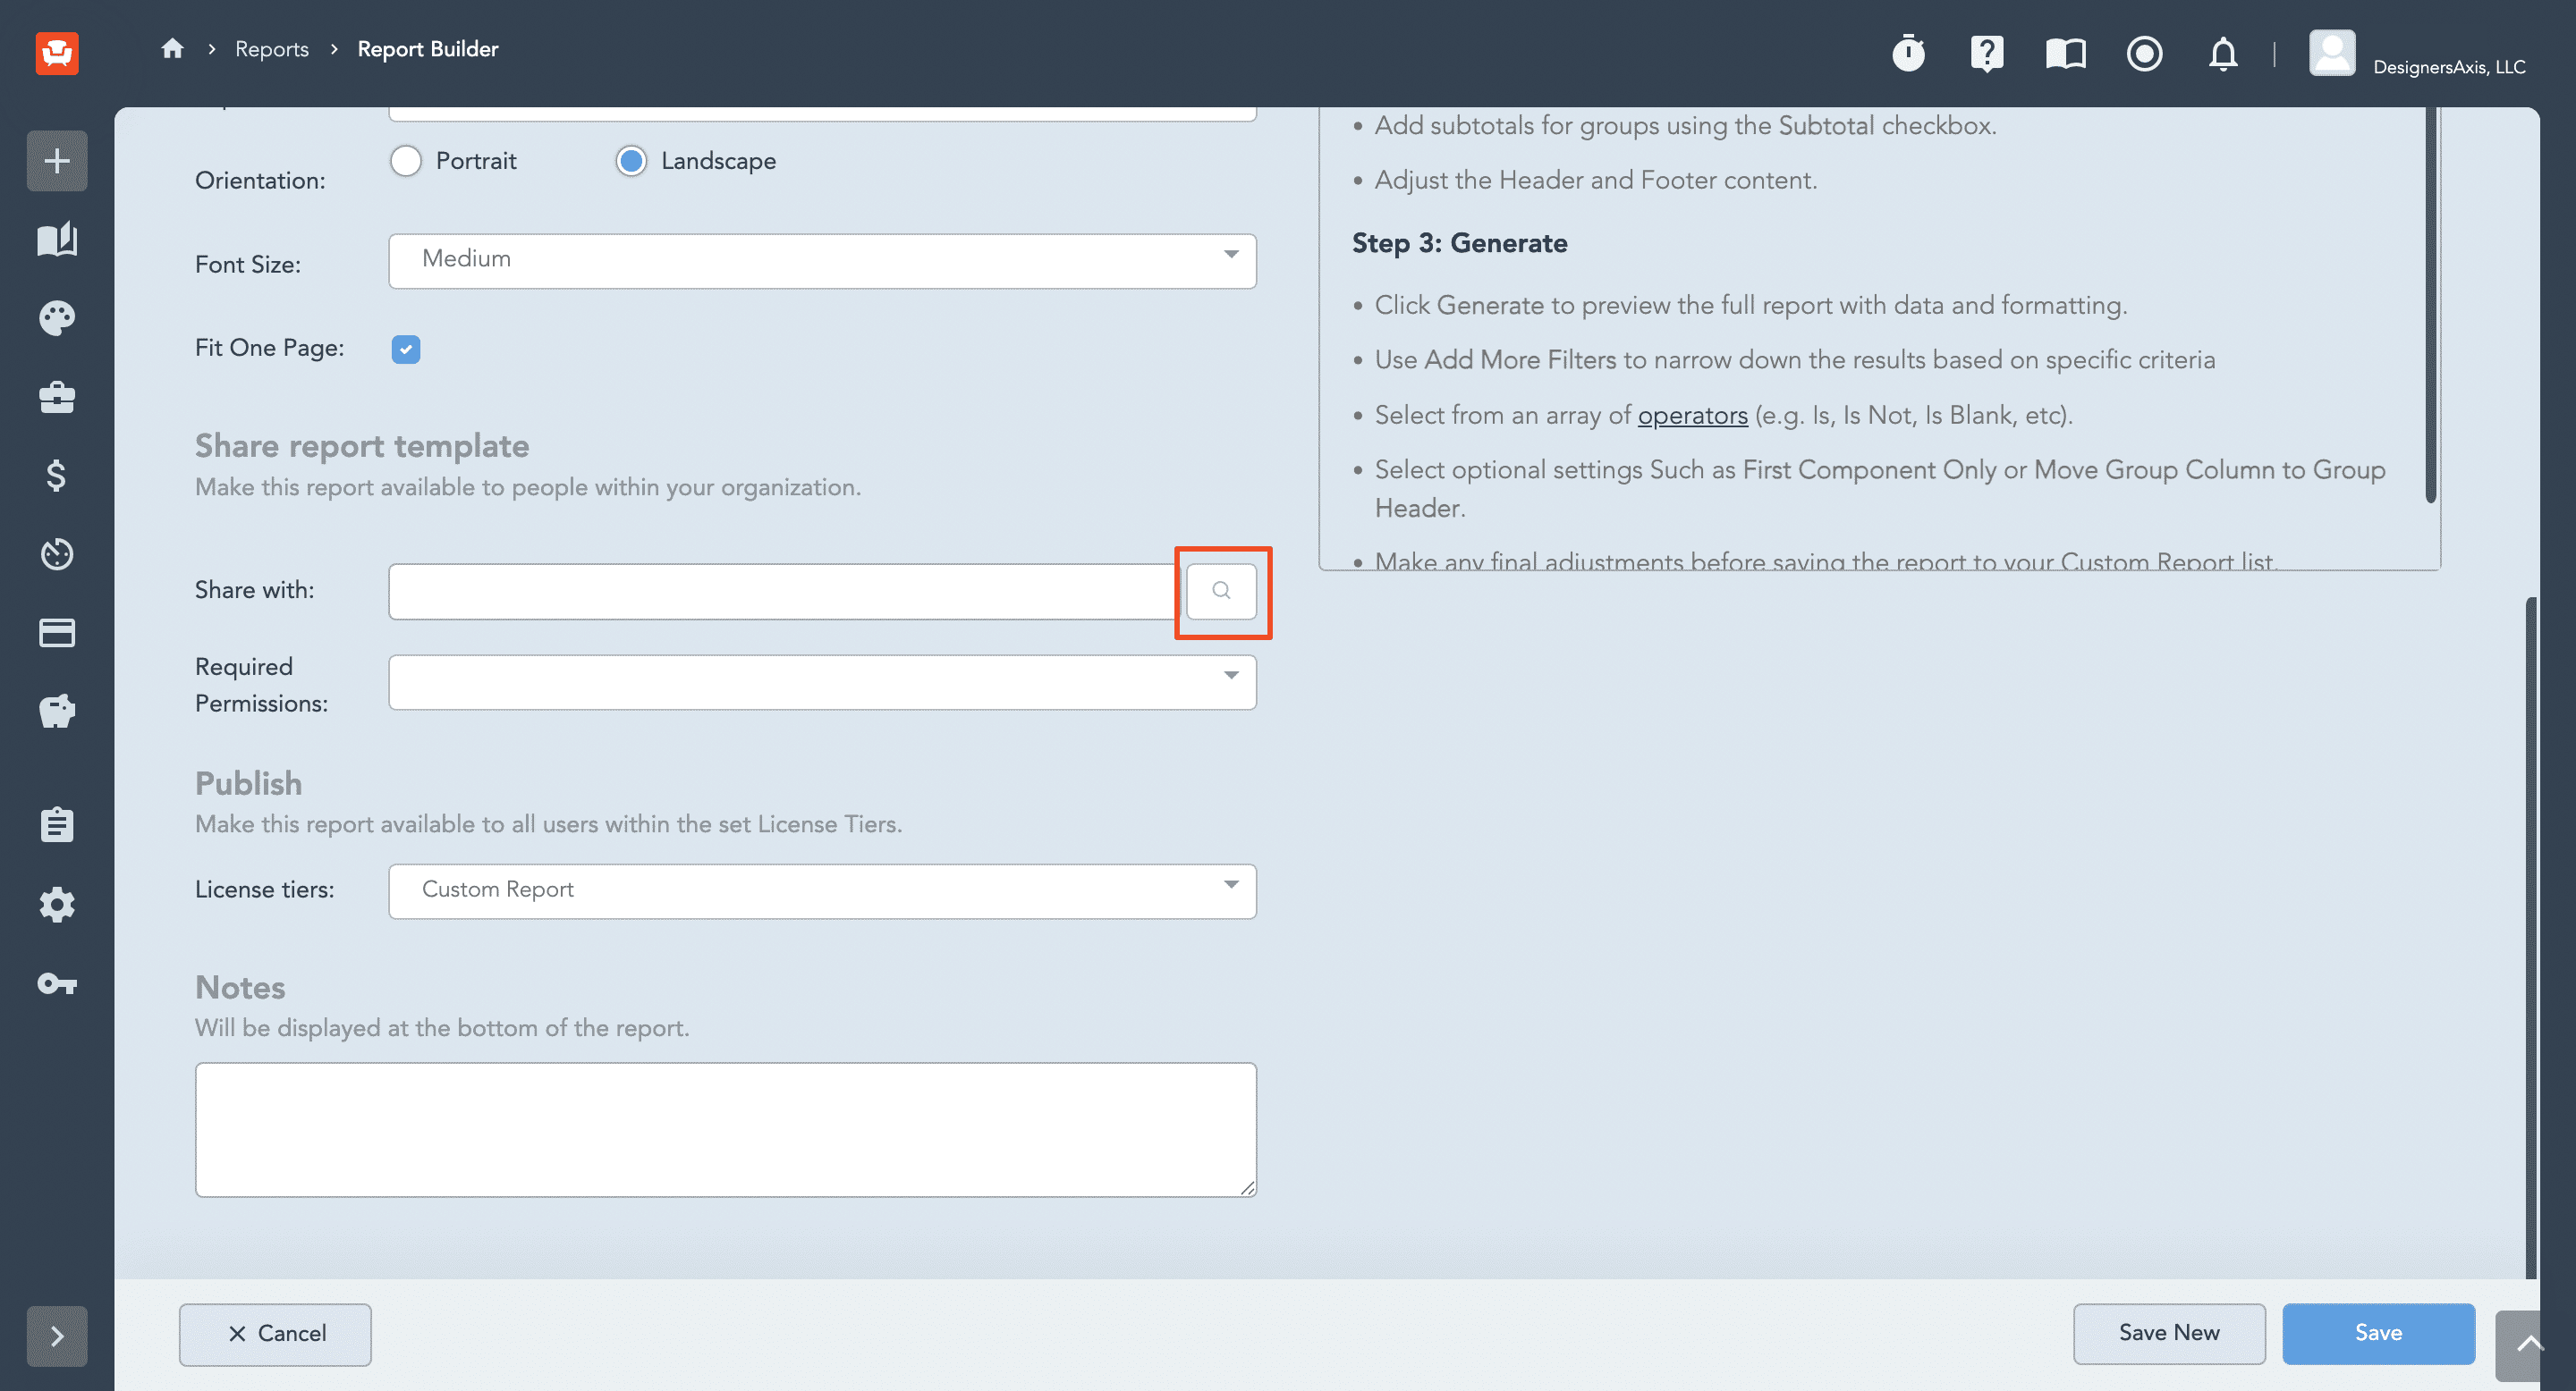Open the clipboard sidebar icon

[x=57, y=824]
